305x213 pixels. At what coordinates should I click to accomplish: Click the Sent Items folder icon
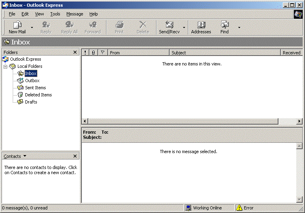[x=20, y=88]
